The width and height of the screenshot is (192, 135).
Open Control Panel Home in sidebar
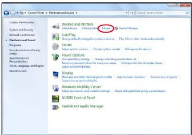point(22,22)
